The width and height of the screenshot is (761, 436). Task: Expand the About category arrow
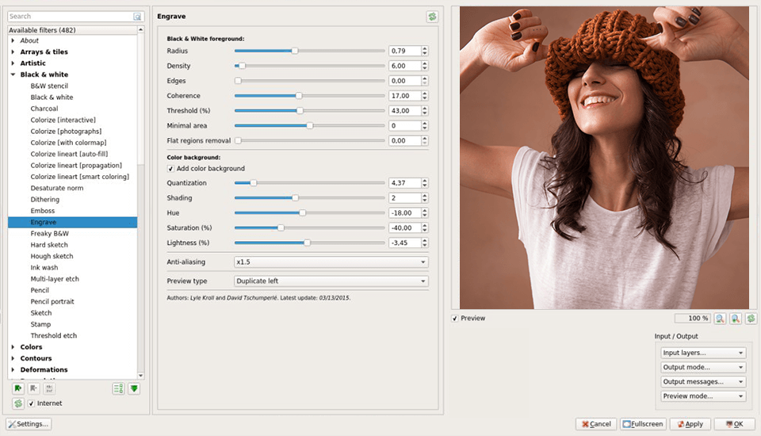pos(13,40)
